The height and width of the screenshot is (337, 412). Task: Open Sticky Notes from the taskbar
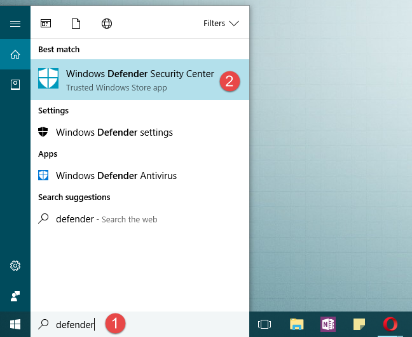tap(359, 324)
